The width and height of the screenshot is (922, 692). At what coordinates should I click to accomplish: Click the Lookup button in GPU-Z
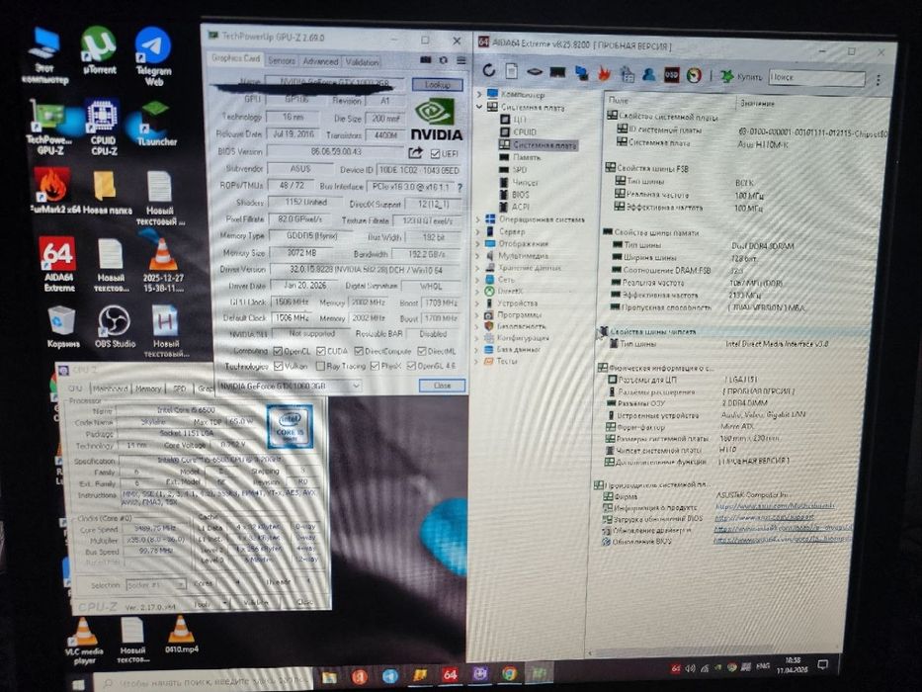437,85
